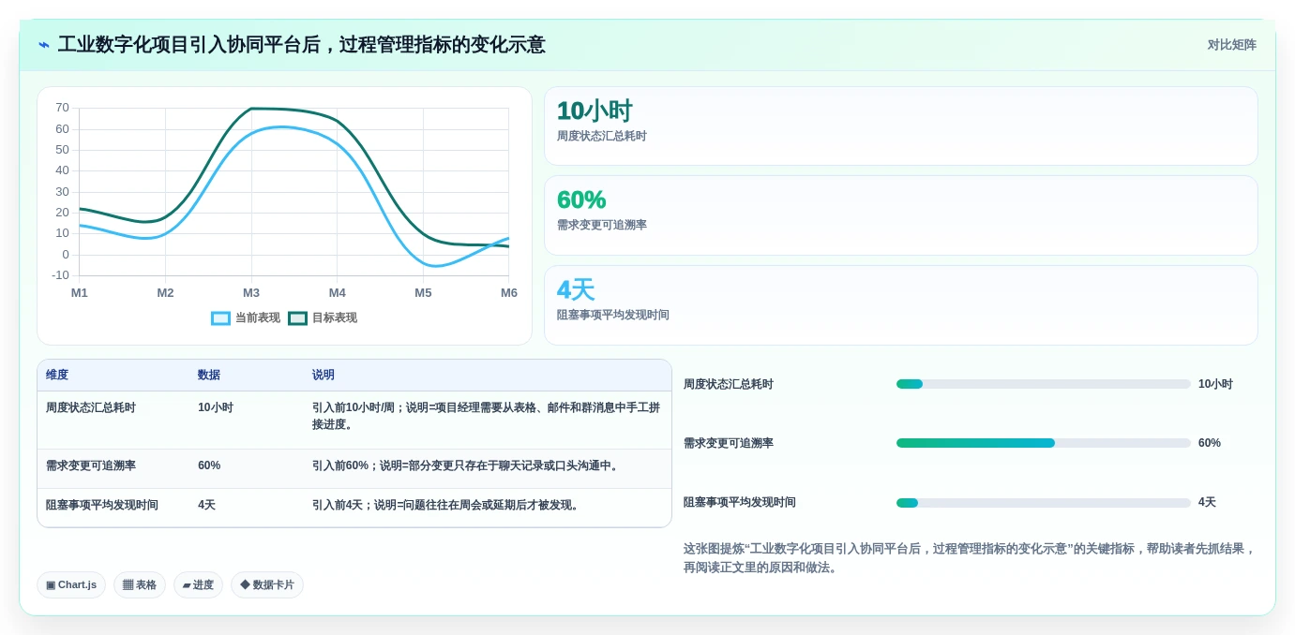Click the 60% label beside the progress bar
This screenshot has width=1295, height=635.
[x=1210, y=443]
